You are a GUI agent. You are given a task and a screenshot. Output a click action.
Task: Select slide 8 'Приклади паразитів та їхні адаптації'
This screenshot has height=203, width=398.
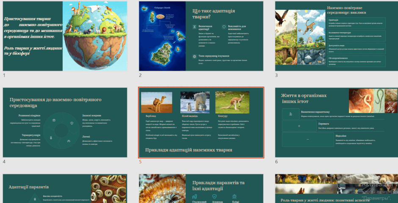coord(201,189)
